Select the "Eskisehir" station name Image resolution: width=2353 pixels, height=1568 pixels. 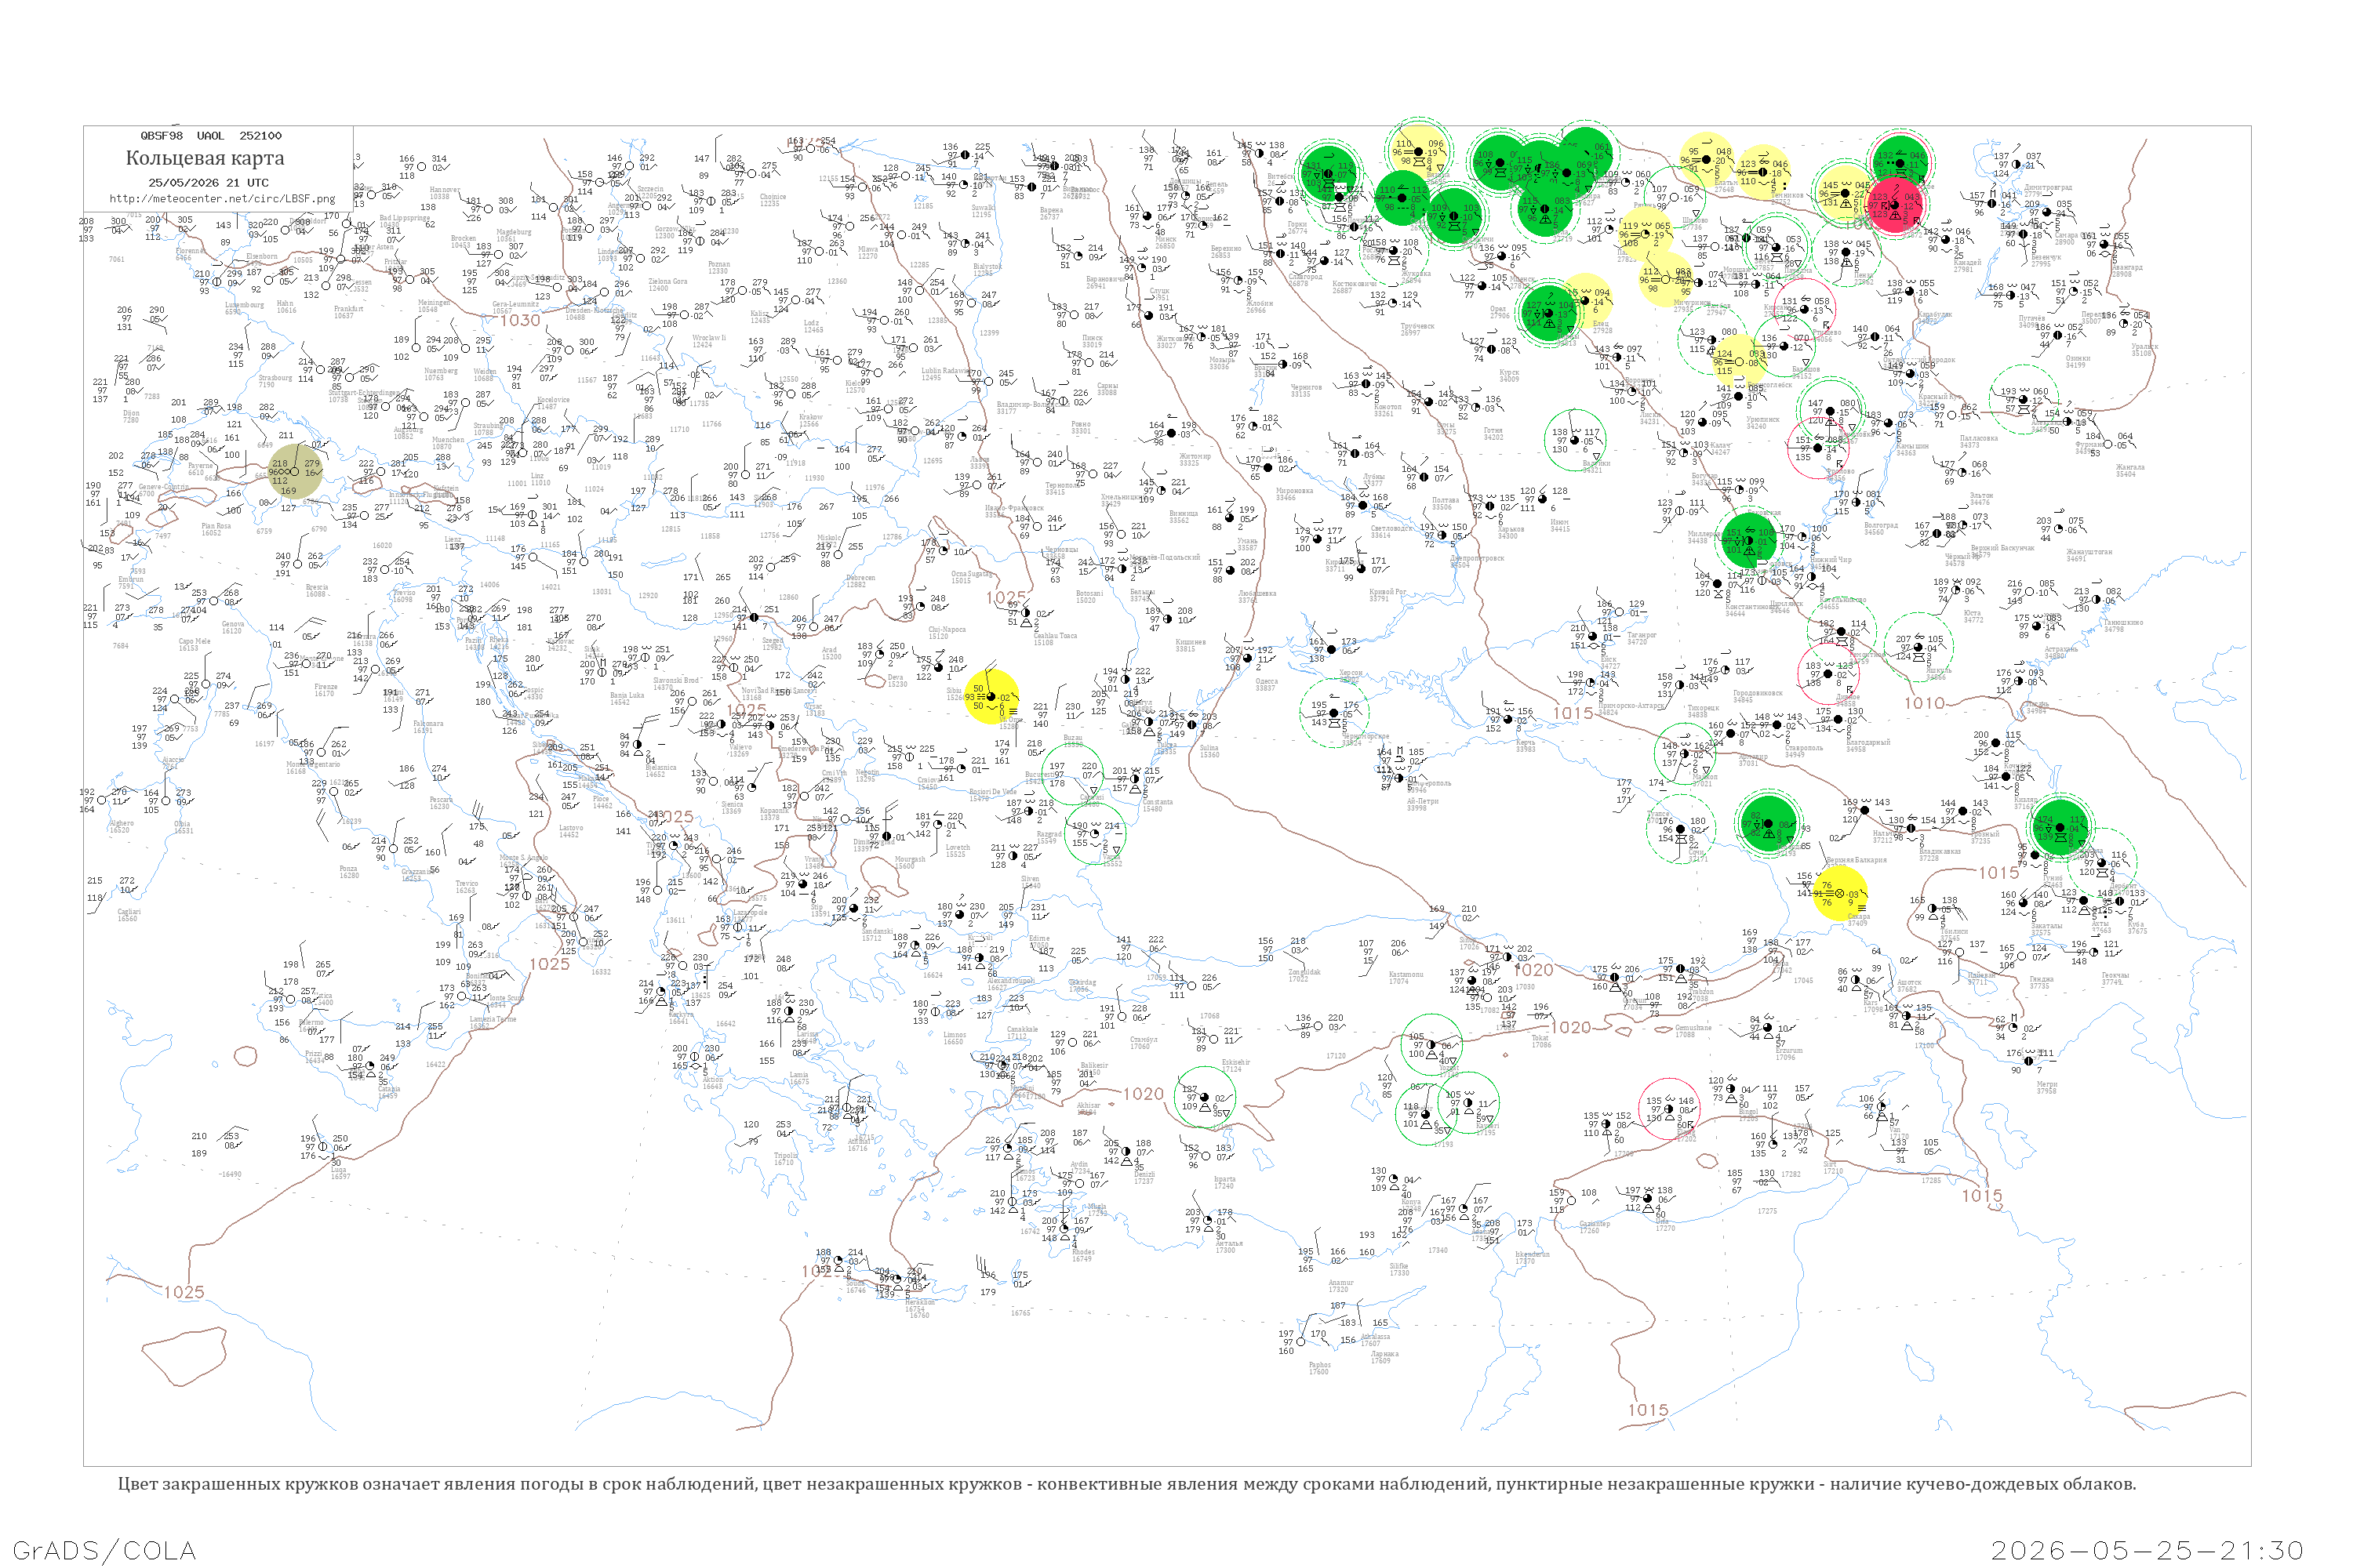click(x=1237, y=1063)
